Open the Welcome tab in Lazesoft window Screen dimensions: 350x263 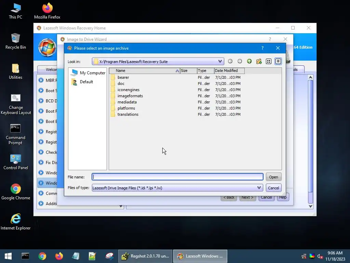coord(47,70)
